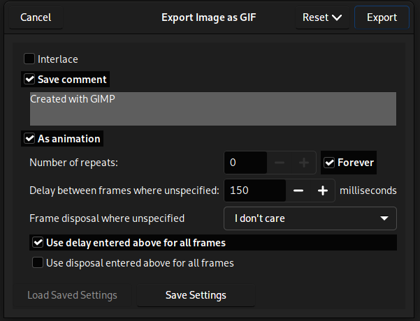This screenshot has width=420, height=321.
Task: Toggle the Forever checkbox
Action: [x=330, y=163]
